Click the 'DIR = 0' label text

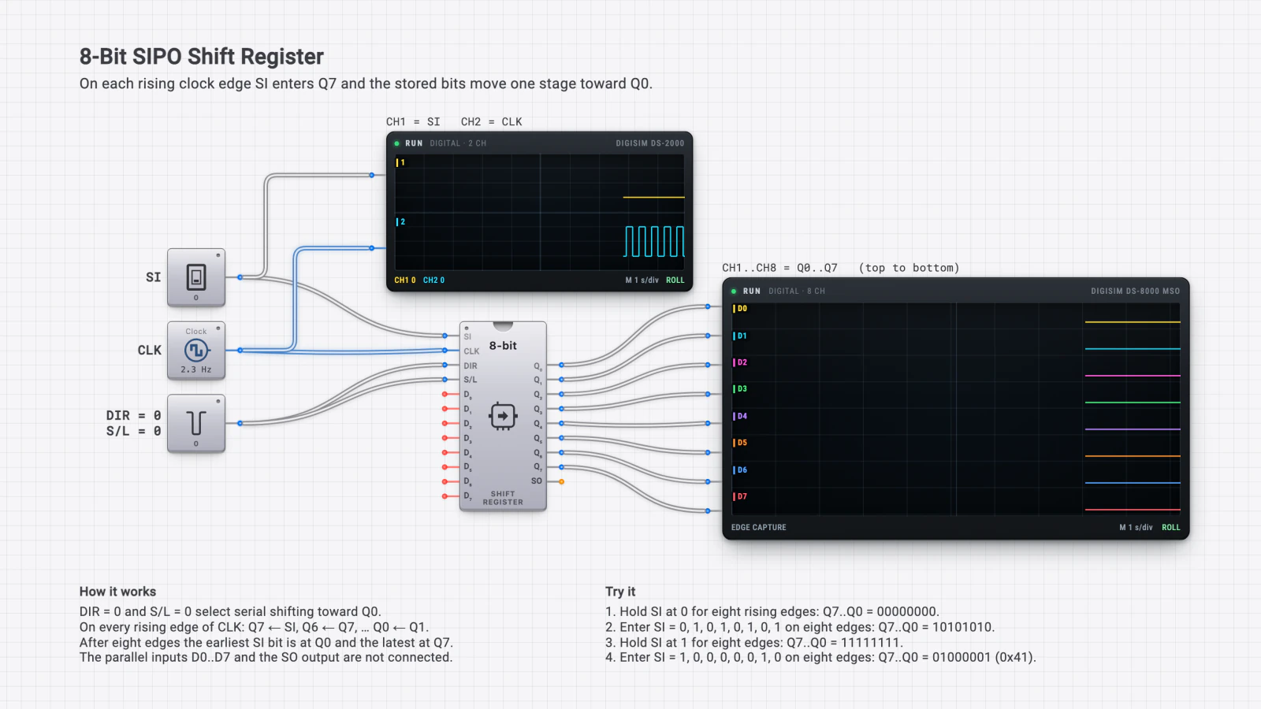[x=134, y=416]
